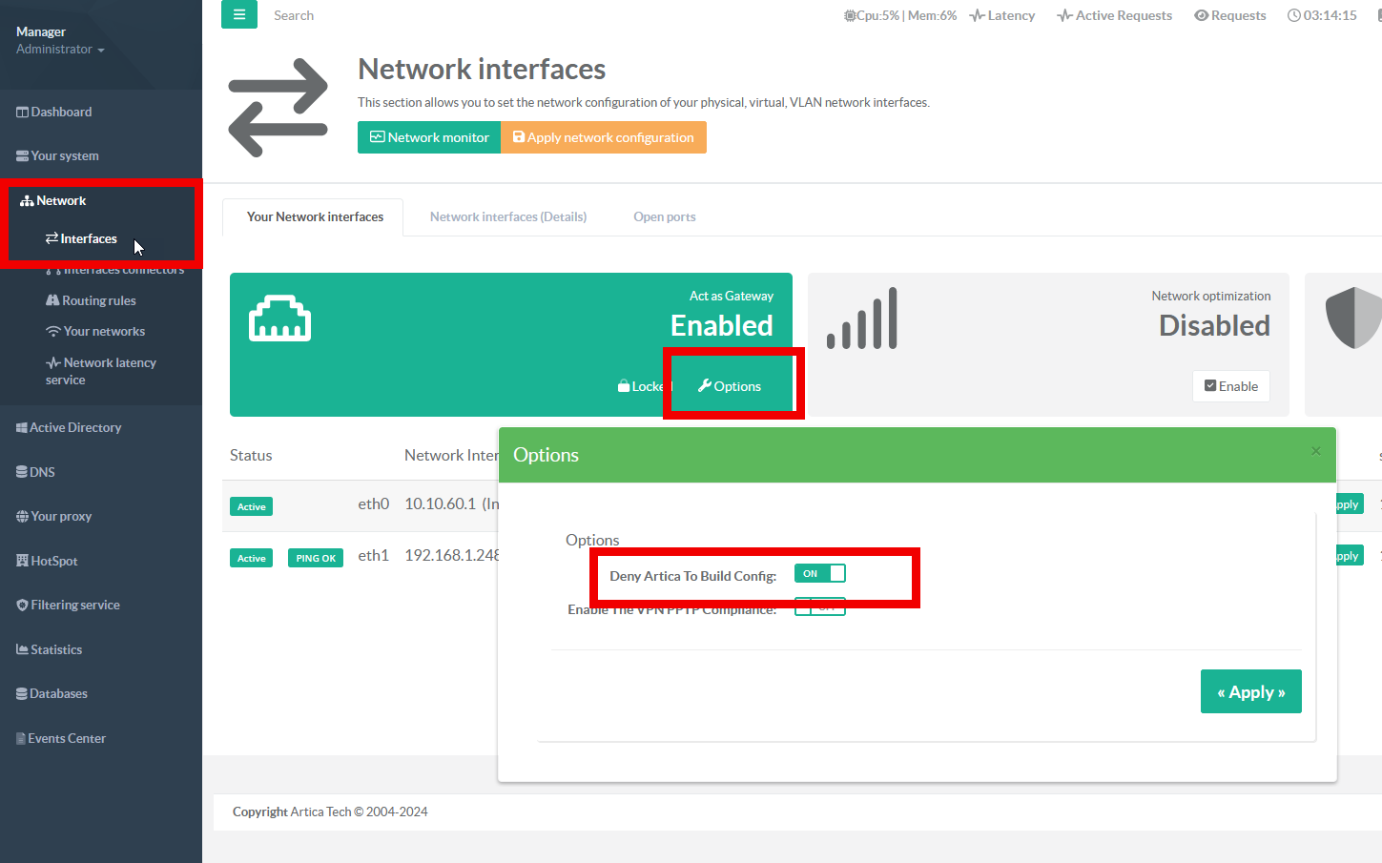Enable Network optimization
Viewport: 1382px width, 863px height.
click(x=1230, y=386)
